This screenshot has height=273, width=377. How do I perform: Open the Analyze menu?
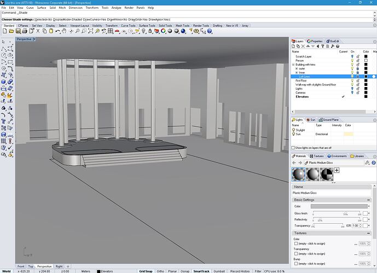point(117,8)
